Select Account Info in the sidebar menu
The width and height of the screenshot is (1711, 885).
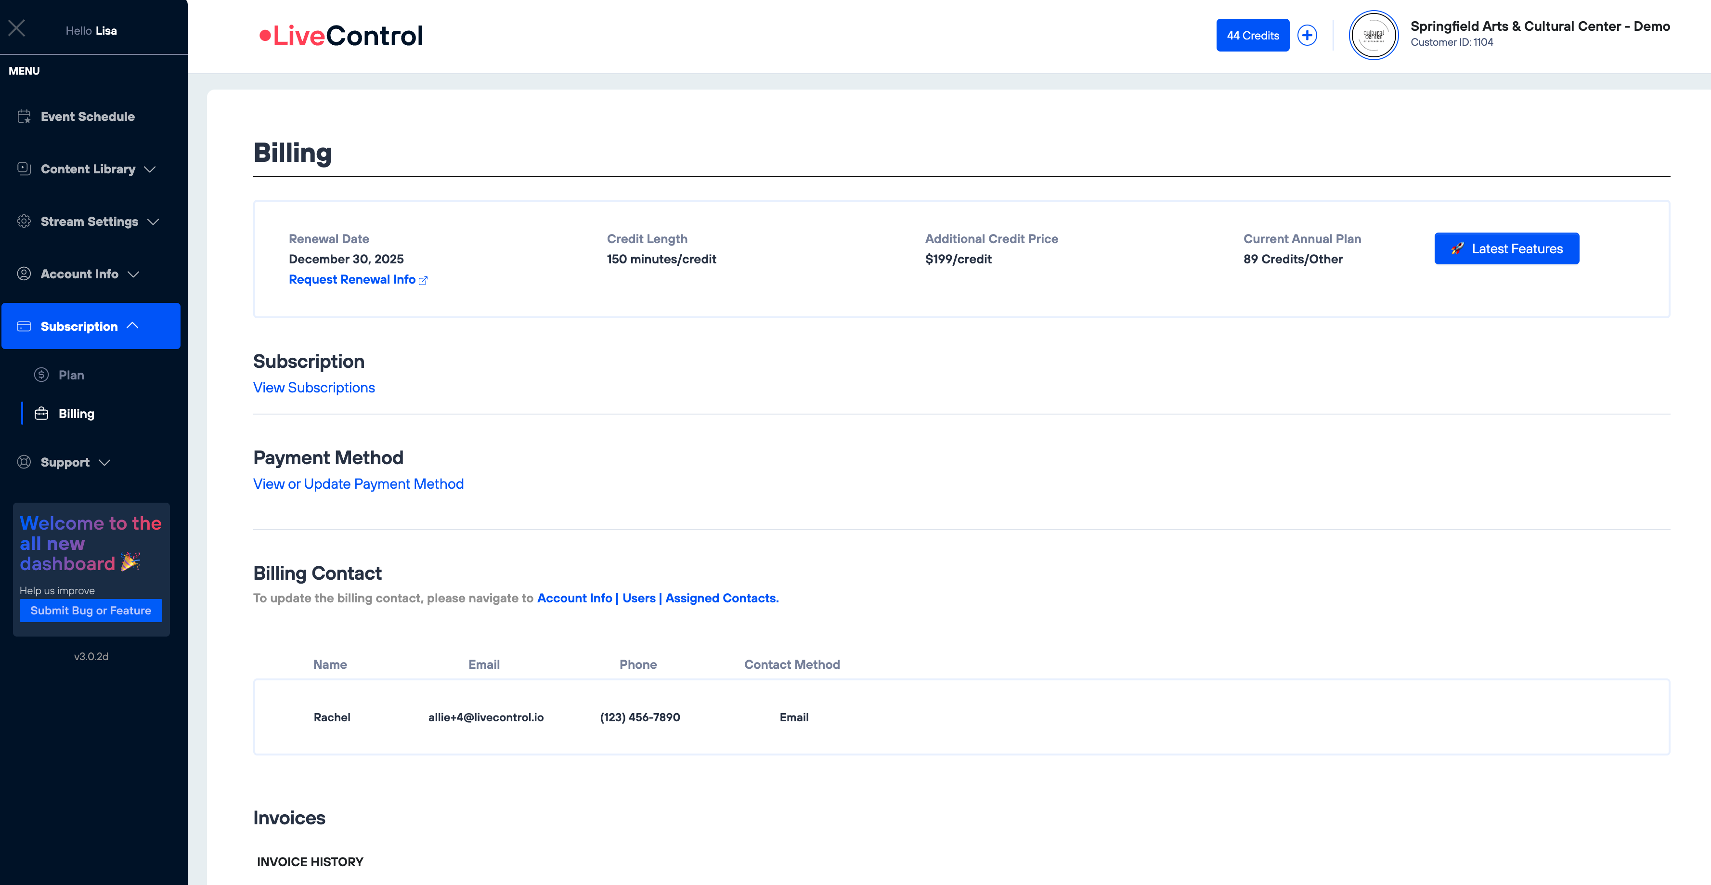click(x=79, y=274)
